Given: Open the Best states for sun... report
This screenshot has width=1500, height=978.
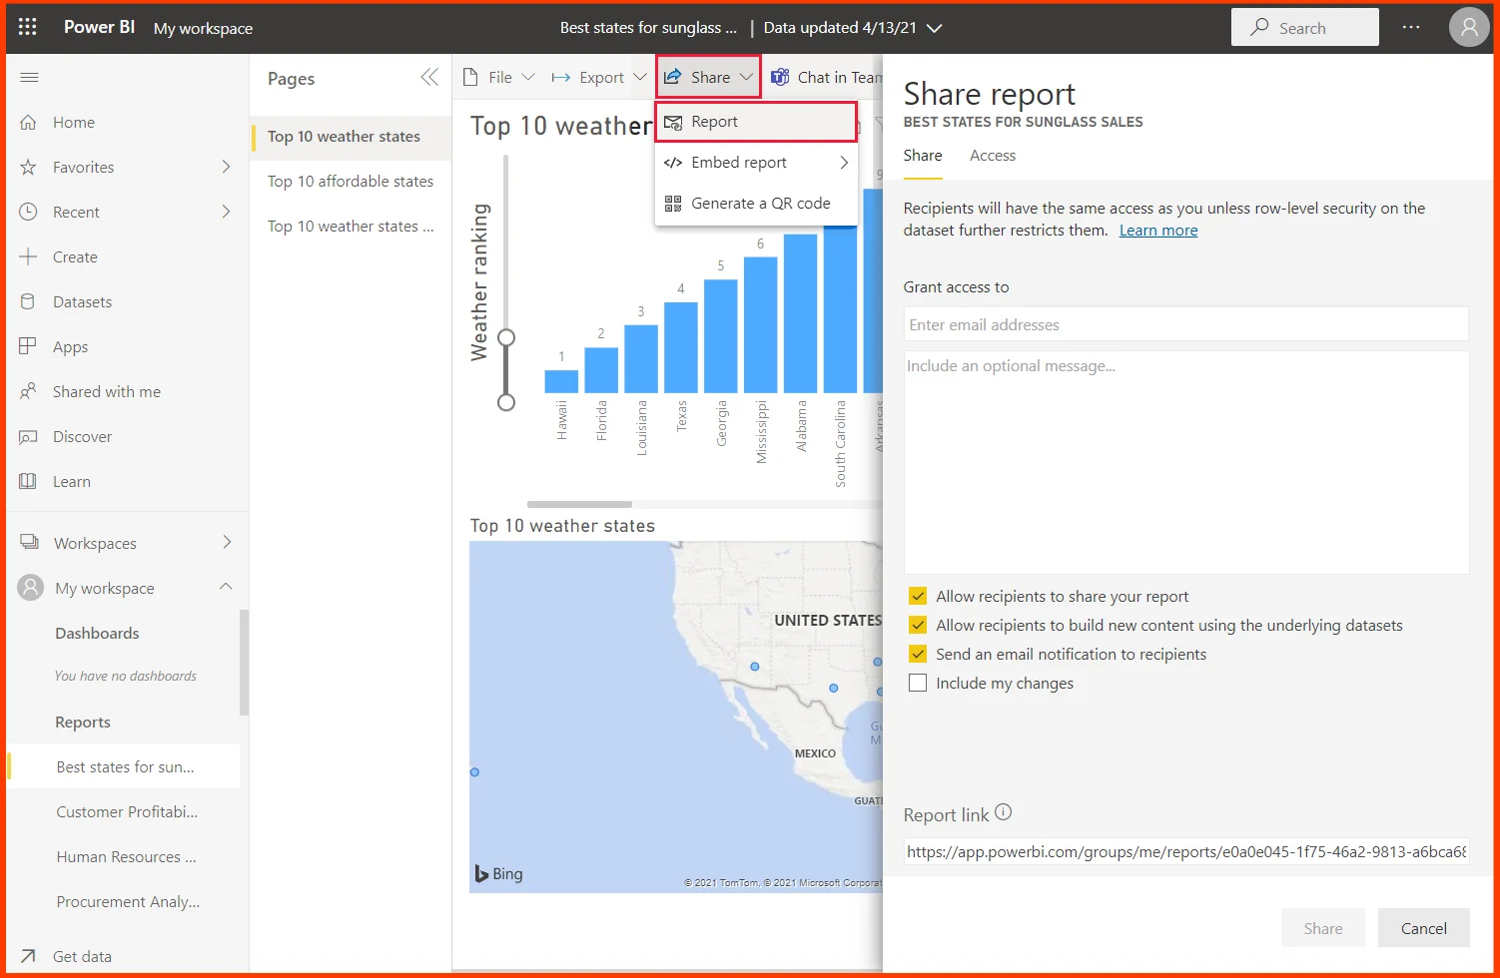Looking at the screenshot, I should tap(125, 766).
